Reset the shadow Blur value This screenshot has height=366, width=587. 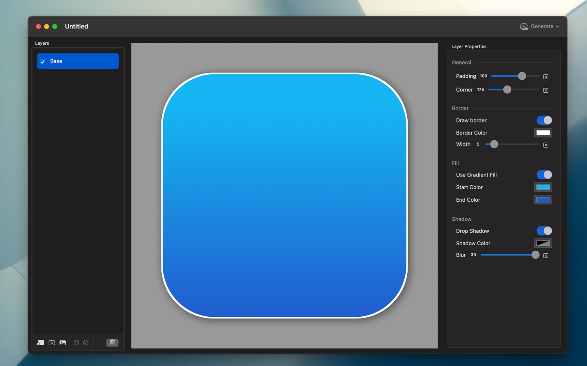[546, 255]
